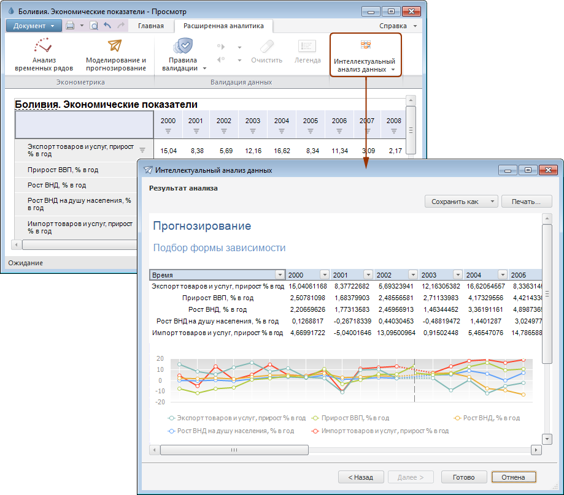Select Прирост ВВП row header in table
Screen dimensions: 564x495
click(63, 170)
